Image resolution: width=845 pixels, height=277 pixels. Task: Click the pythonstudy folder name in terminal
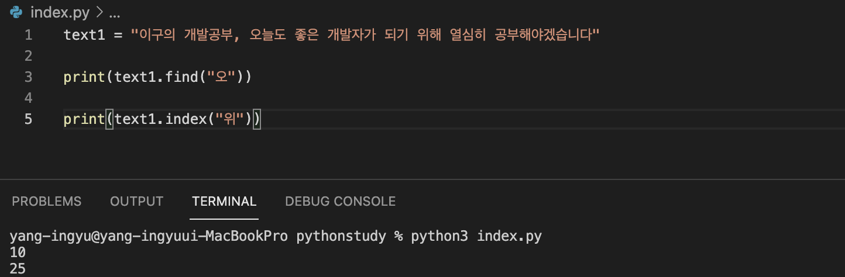(x=341, y=237)
